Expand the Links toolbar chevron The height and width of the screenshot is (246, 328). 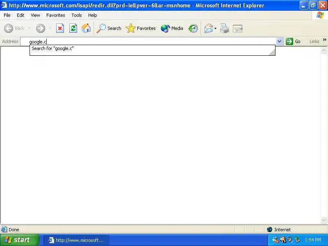324,39
